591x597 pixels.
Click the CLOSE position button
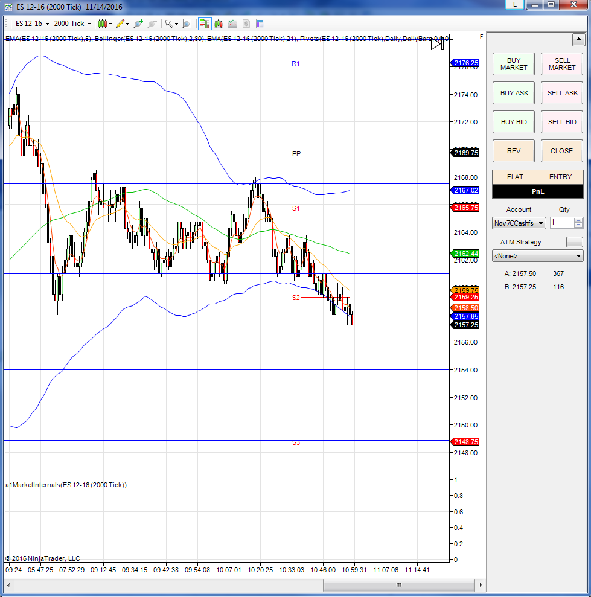tap(561, 151)
